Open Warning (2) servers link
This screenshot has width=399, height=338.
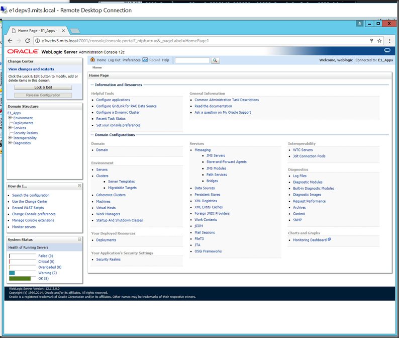pyautogui.click(x=48, y=273)
